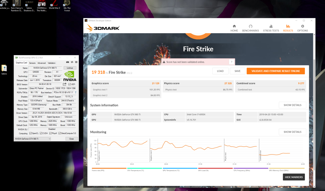The image size is (325, 191).
Task: Click the question mark on validation warning
Action: click(x=231, y=62)
